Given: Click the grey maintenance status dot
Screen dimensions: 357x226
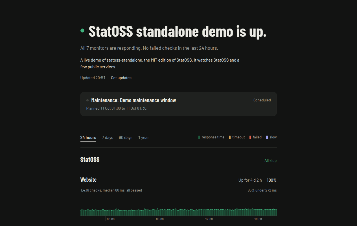Looking at the screenshot, I should click(x=87, y=100).
